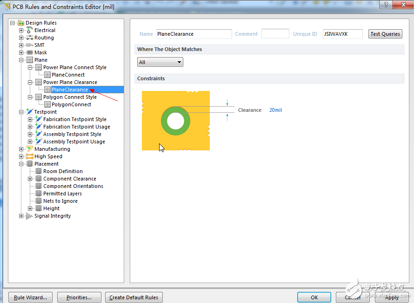Expand the Manufacturing rules node
Screen dimensions: 414x303
click(21, 149)
